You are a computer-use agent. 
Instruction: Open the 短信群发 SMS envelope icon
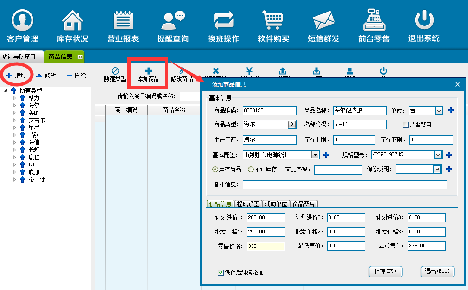[323, 21]
